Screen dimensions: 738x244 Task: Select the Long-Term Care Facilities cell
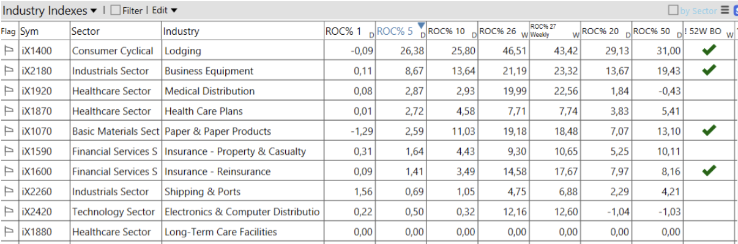[x=220, y=232]
